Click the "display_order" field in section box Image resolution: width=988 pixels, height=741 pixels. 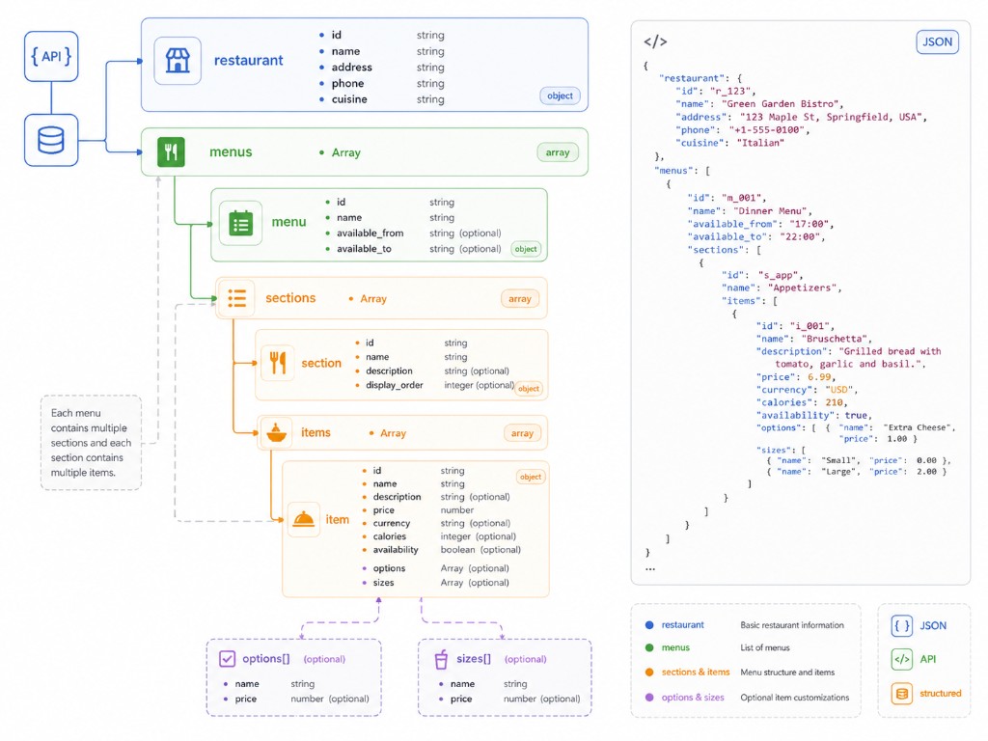tap(395, 385)
